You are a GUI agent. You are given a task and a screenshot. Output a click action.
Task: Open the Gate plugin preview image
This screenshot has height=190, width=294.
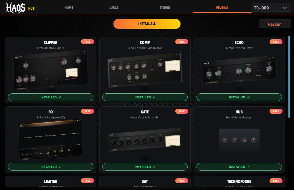[x=145, y=140]
